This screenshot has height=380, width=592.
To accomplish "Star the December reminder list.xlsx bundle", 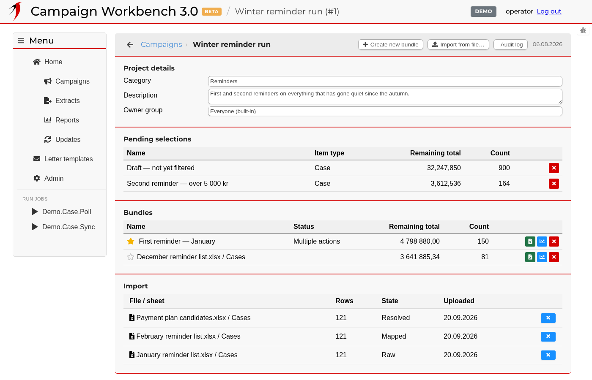I will click(x=131, y=257).
